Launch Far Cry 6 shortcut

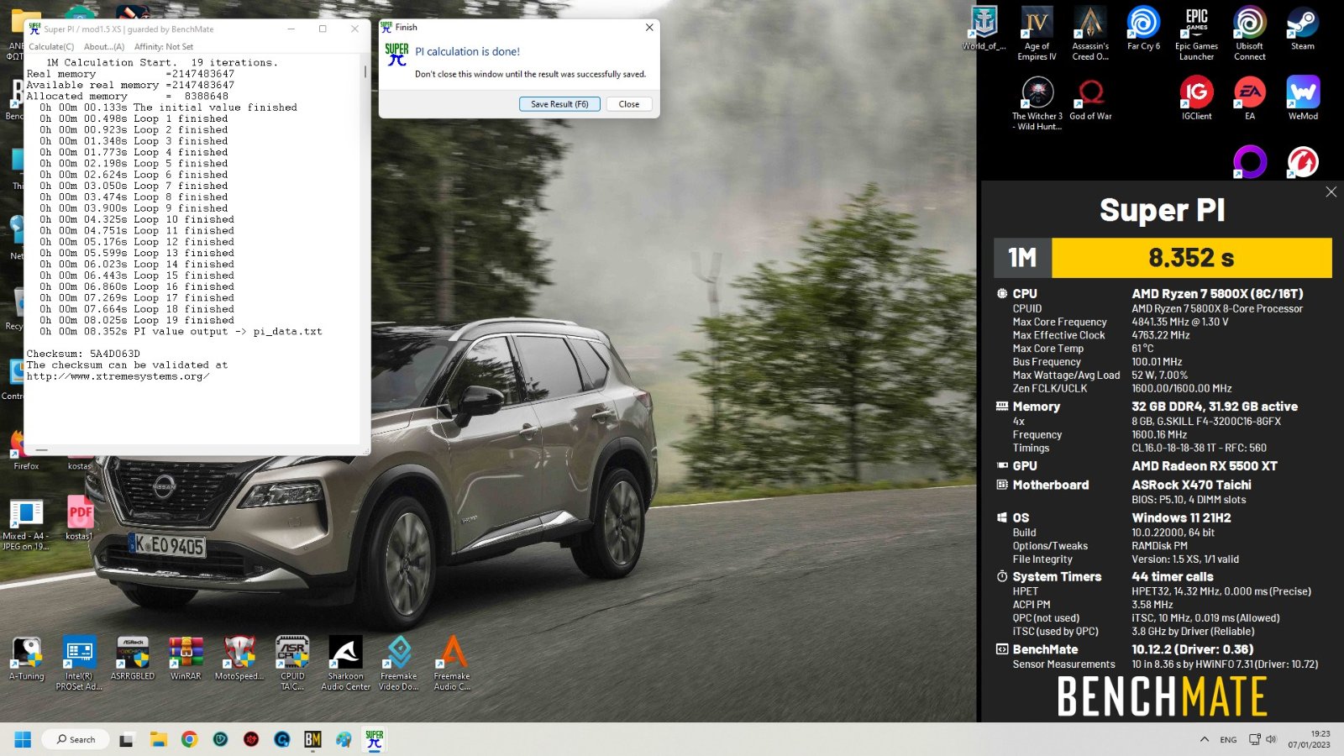pos(1143,29)
